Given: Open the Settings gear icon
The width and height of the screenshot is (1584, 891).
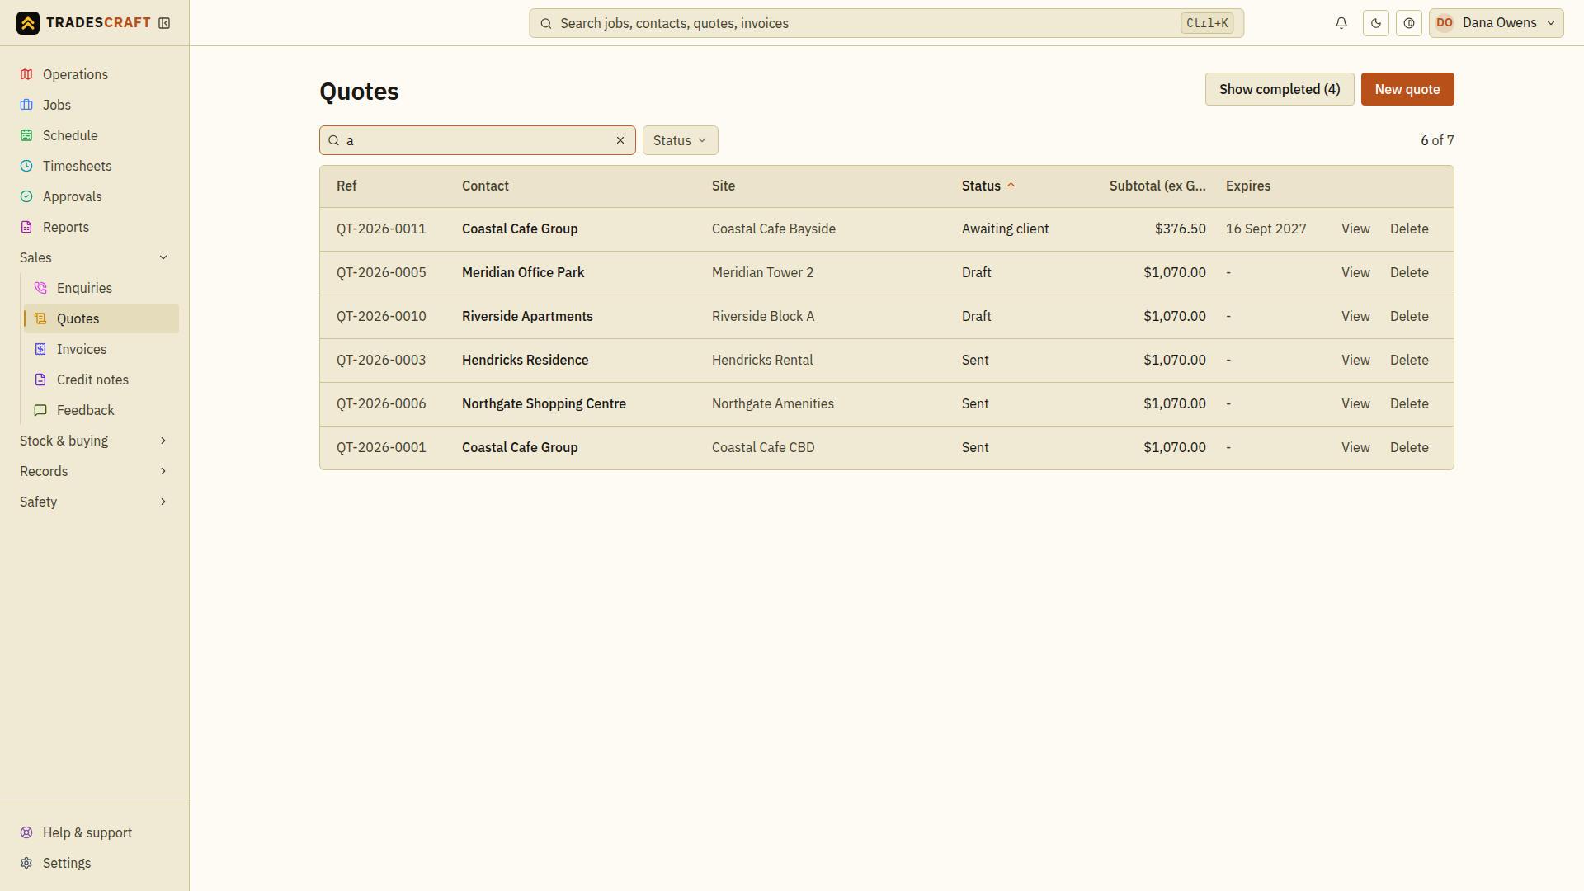Looking at the screenshot, I should click(x=26, y=863).
